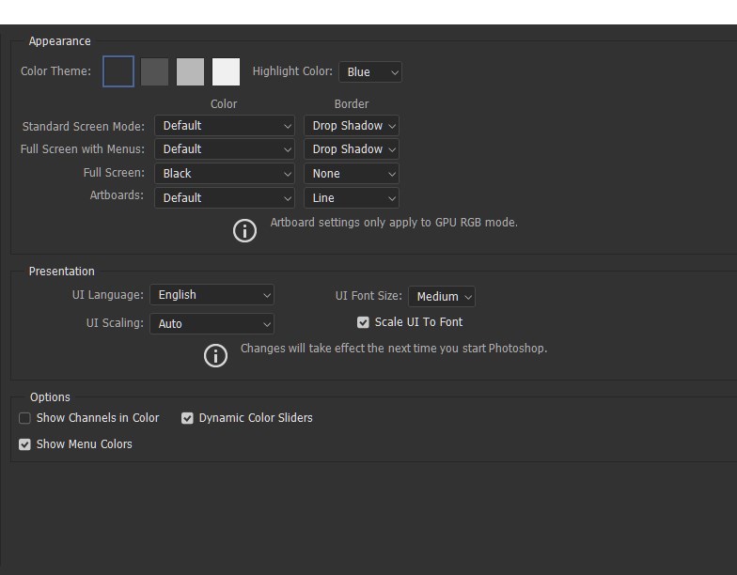Select the dark gray color theme
Screen dimensions: 737x575
(x=154, y=71)
